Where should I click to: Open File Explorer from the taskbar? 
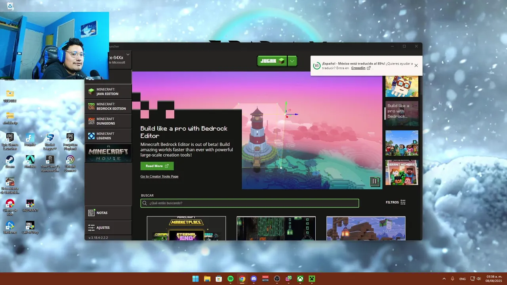[x=207, y=279]
